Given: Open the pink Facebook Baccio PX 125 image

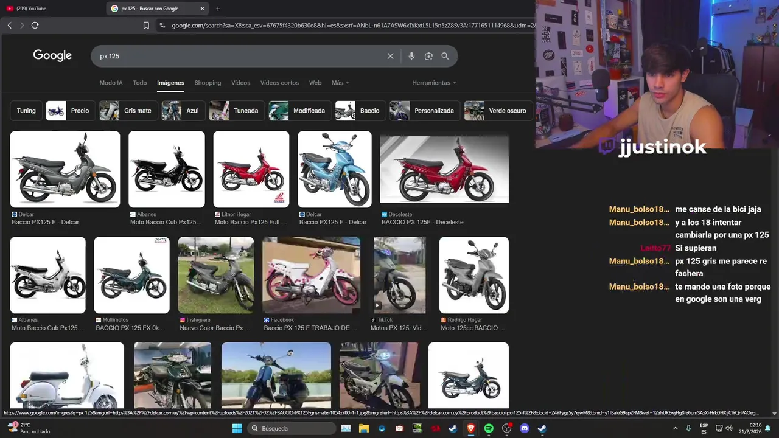Looking at the screenshot, I should click(x=311, y=275).
